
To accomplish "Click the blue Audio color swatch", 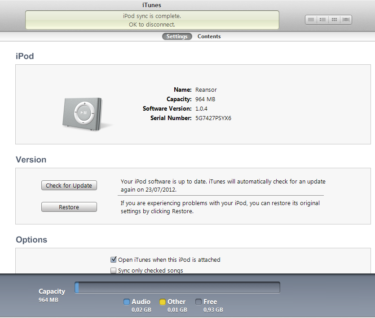I will click(x=127, y=302).
